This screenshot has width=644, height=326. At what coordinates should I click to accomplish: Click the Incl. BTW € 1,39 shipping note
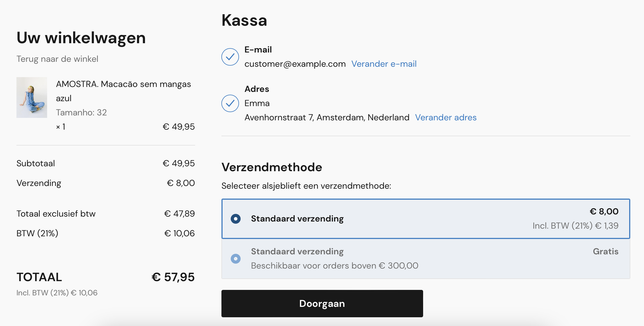click(575, 226)
